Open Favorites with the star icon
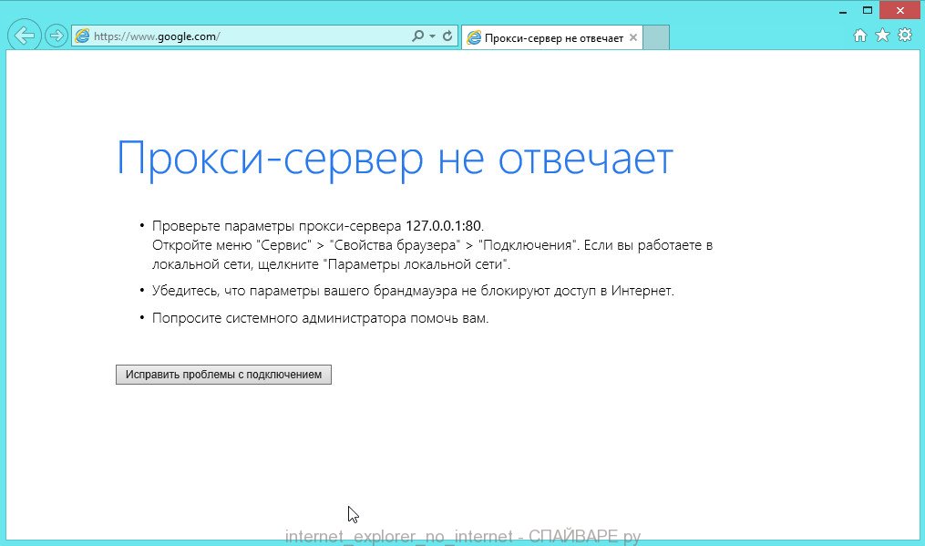This screenshot has height=546, width=925. [882, 36]
